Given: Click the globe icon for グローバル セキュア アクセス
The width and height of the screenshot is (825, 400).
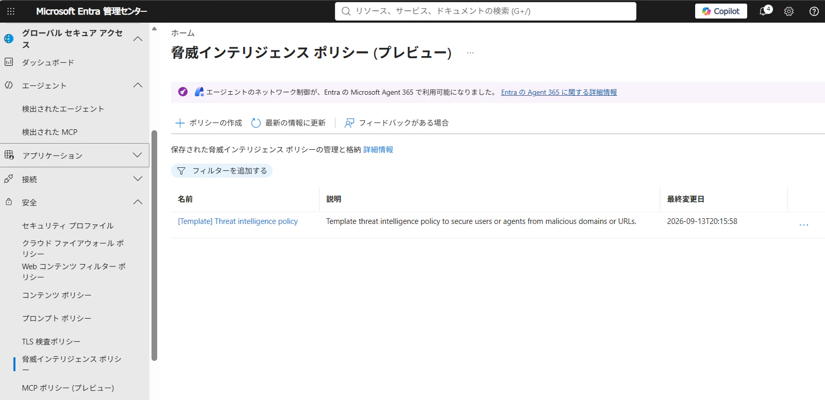Looking at the screenshot, I should click(9, 39).
